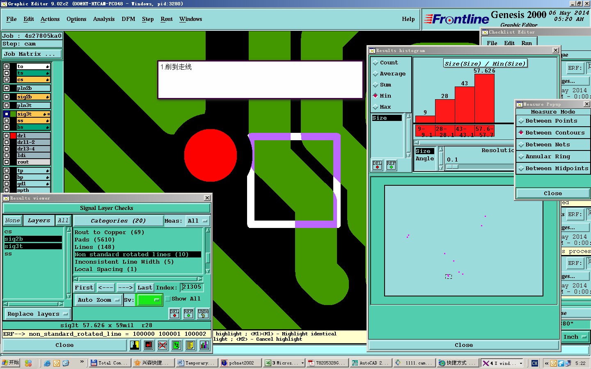Click the DEL icon in Results viewer
Viewport: 591px width, 369px height.
click(x=174, y=314)
